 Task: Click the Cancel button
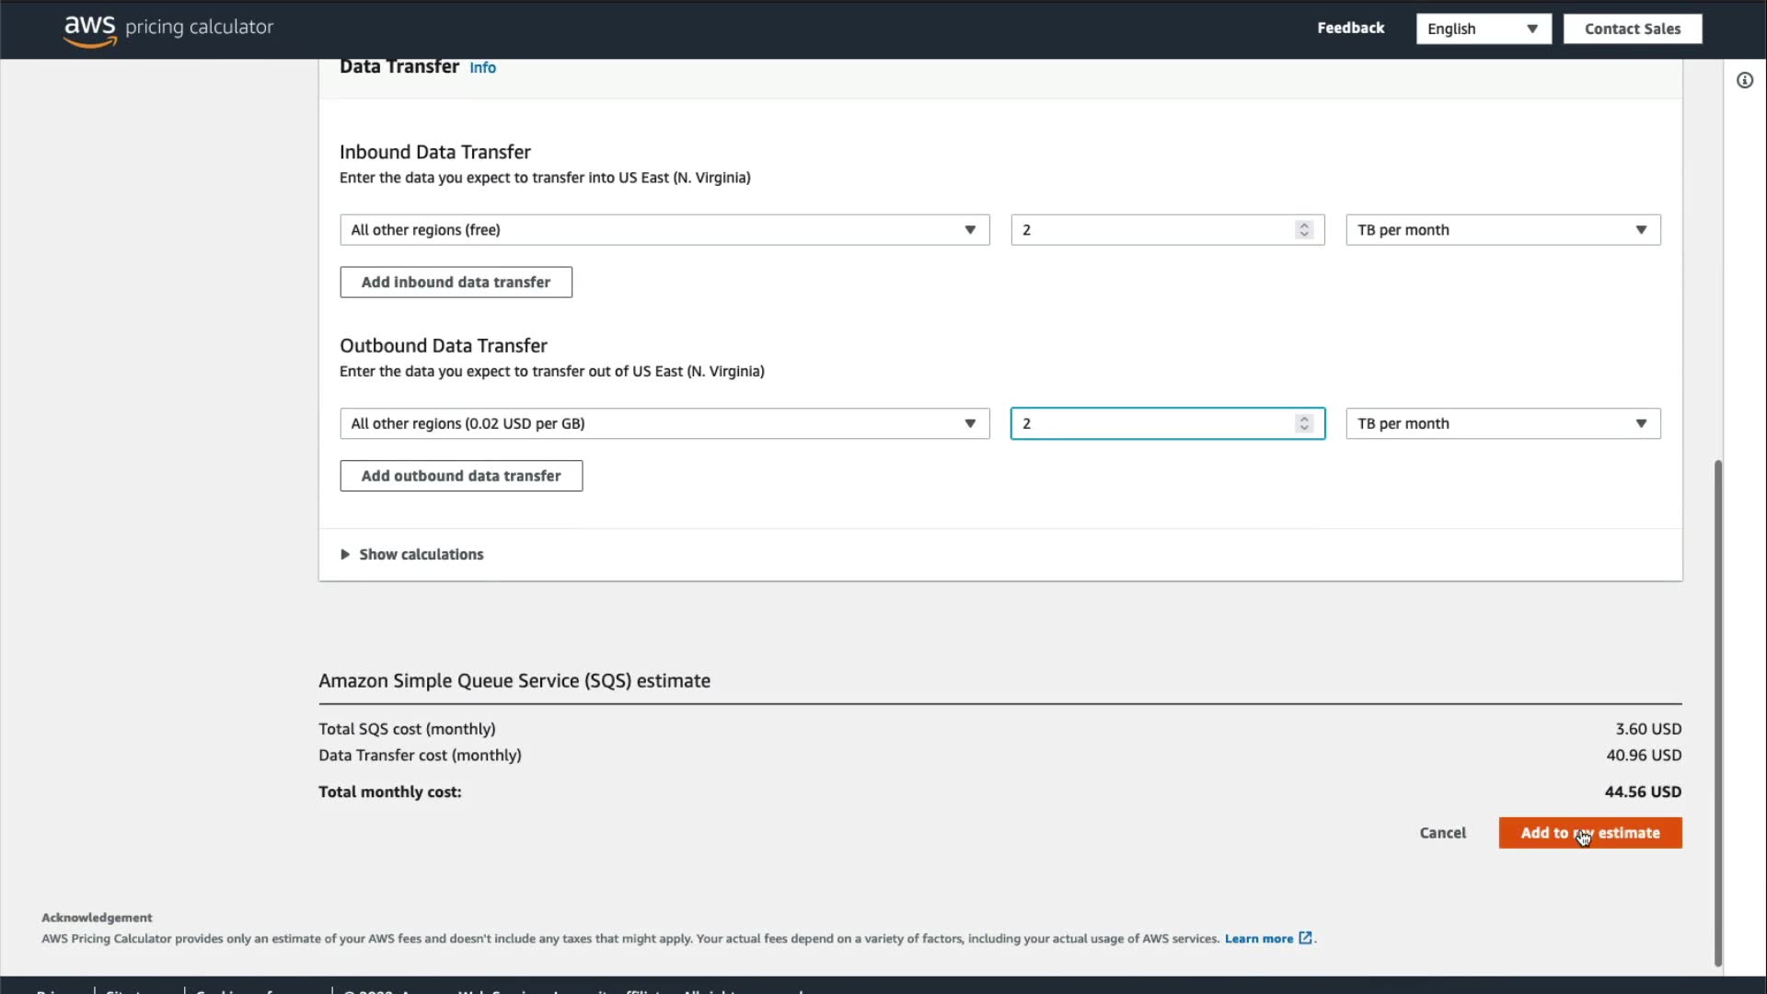1442,833
